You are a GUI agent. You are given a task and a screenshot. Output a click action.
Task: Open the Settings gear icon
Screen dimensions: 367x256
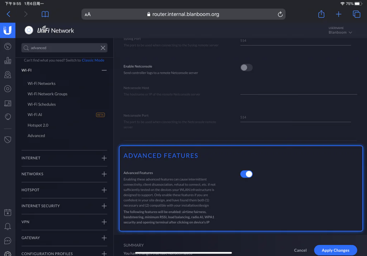8,253
